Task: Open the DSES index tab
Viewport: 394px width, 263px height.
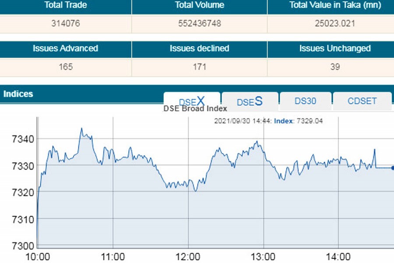Action: [250, 102]
